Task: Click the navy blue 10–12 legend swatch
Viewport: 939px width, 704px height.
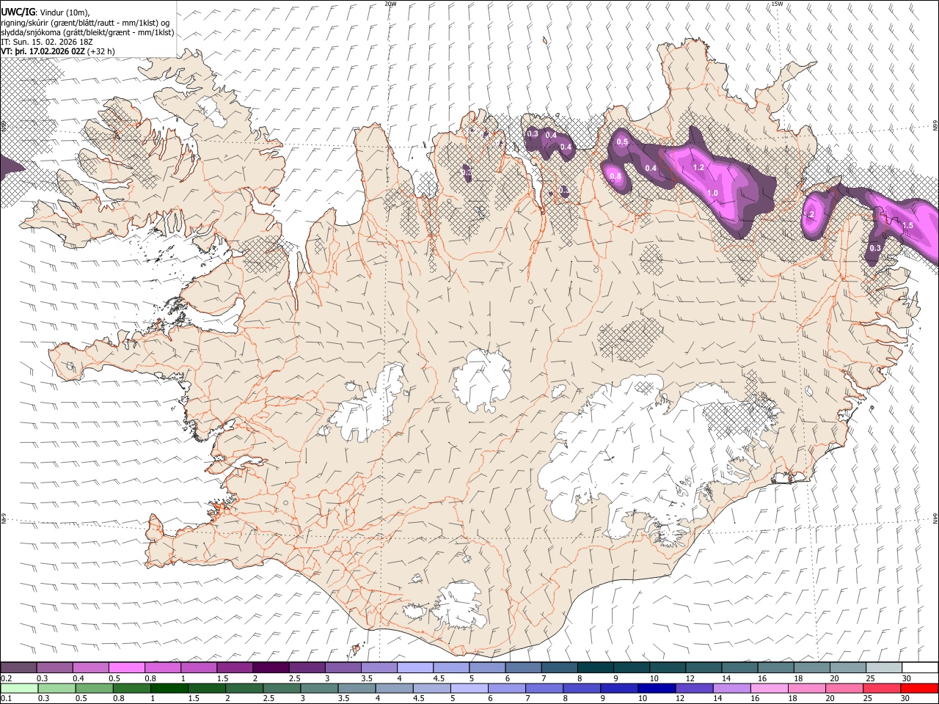Action: coord(655,688)
